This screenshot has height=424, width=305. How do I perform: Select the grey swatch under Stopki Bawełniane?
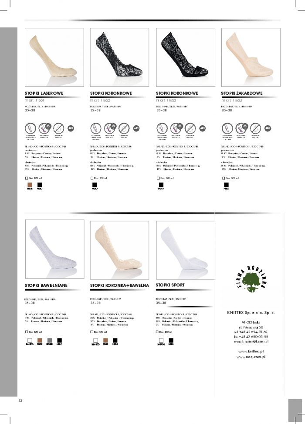[x=50, y=341]
